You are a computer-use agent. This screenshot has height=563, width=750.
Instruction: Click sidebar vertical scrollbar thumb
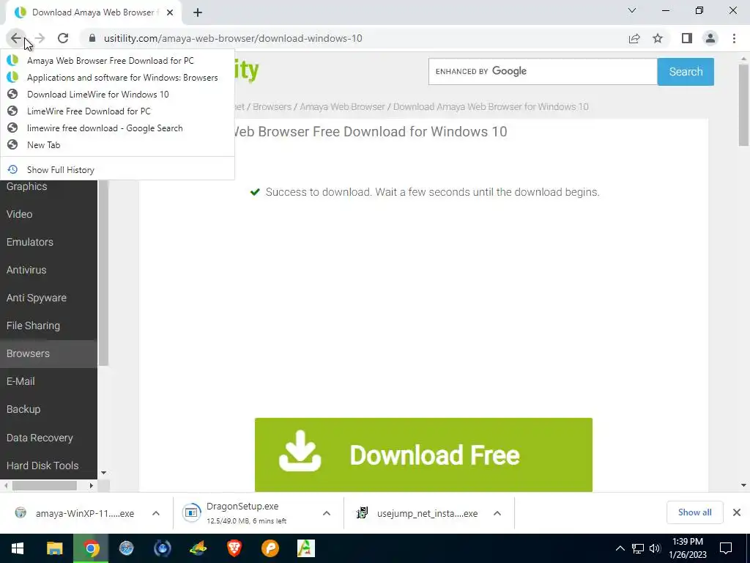point(104,273)
